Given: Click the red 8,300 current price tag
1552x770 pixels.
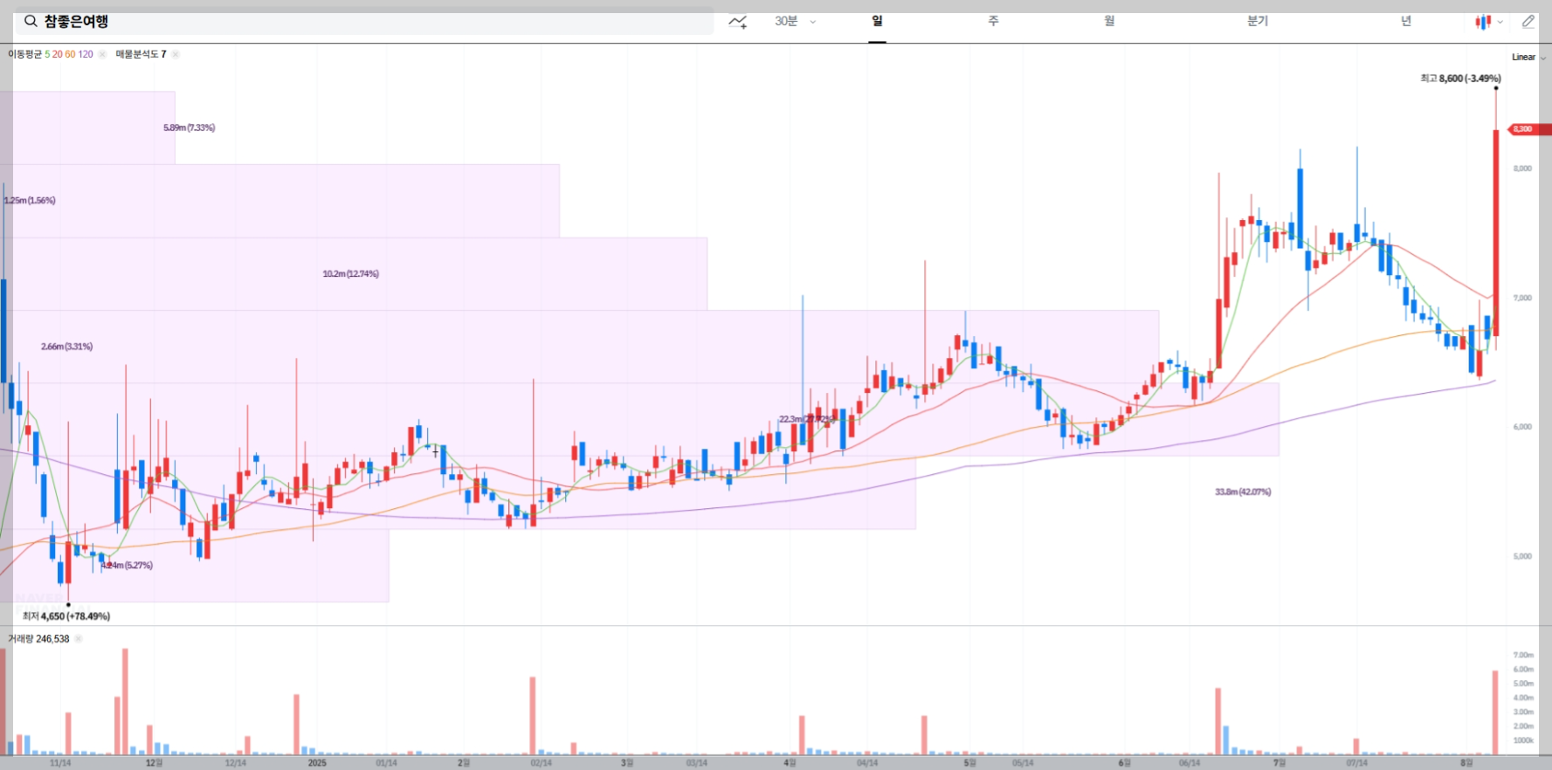Looking at the screenshot, I should [x=1528, y=129].
